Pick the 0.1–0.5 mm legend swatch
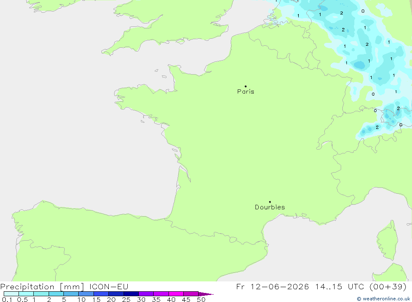Screen dimensions: 412x302 tap(11, 294)
